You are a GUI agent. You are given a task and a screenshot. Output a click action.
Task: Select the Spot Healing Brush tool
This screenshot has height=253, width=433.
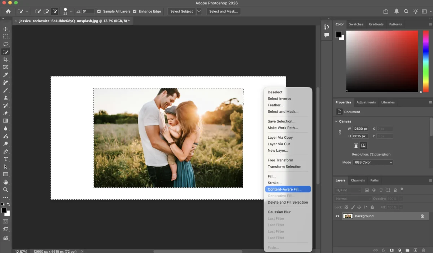[x=5, y=83]
